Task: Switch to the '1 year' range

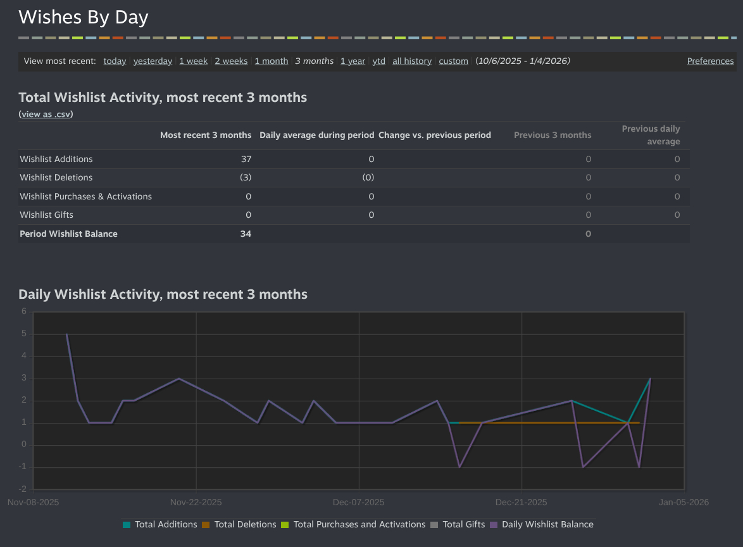Action: point(353,61)
